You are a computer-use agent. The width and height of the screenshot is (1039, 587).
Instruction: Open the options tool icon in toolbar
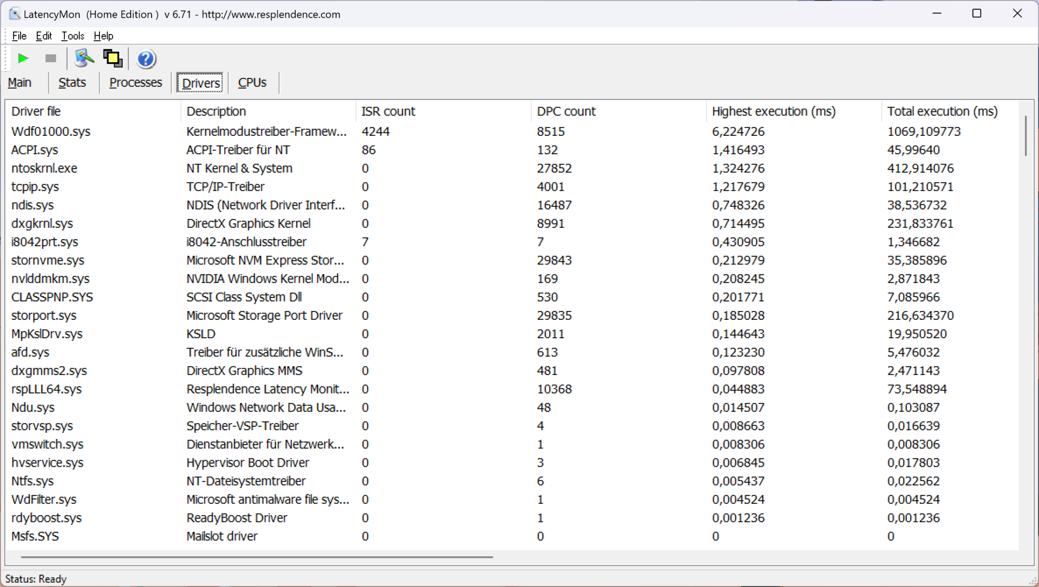click(84, 58)
